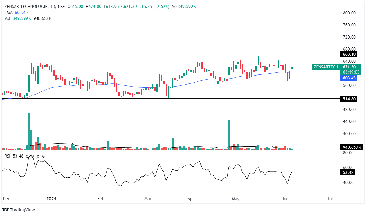
Task: Click the 800.00 price scale label
Action: click(x=349, y=13)
